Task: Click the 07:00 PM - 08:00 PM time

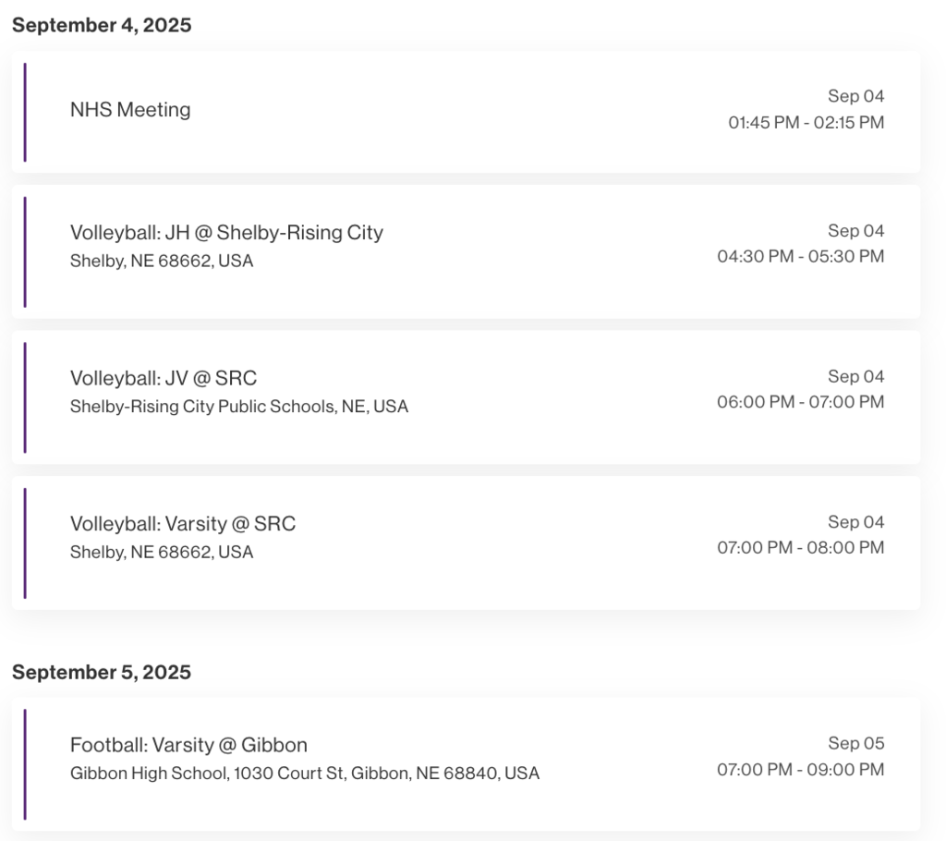Action: click(x=801, y=548)
